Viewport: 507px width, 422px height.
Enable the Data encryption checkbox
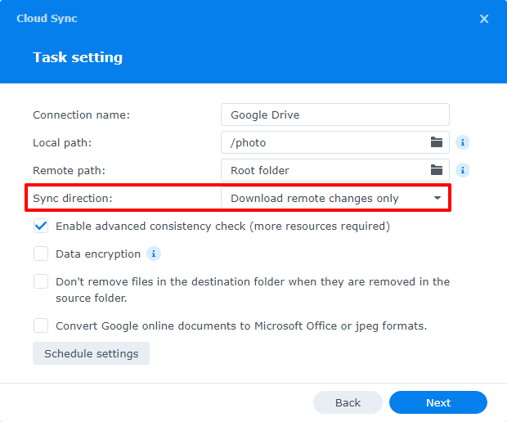point(41,254)
